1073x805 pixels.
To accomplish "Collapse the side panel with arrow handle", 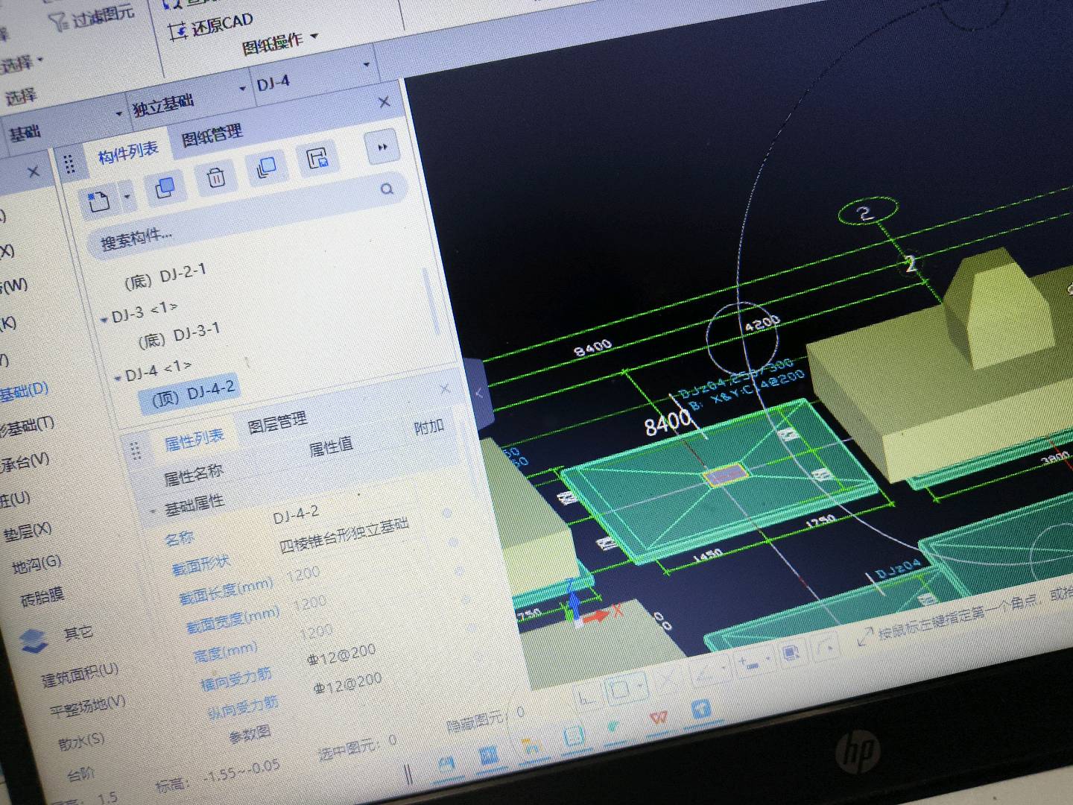I will (479, 393).
